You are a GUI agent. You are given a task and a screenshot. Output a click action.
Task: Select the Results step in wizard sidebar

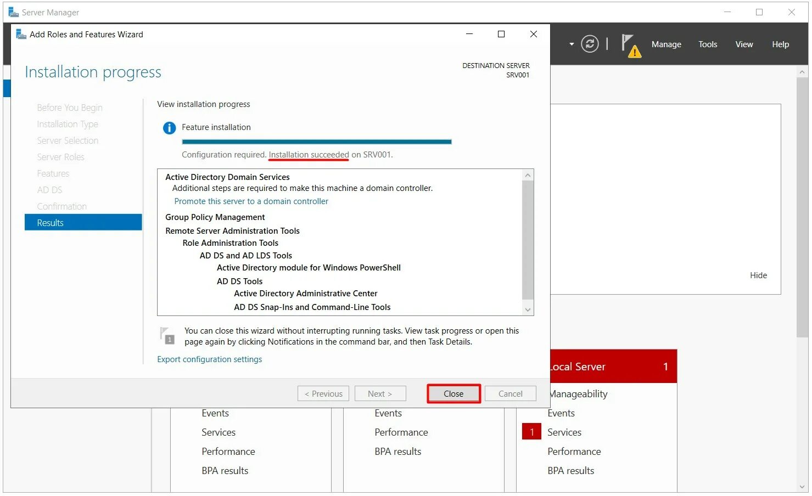83,222
